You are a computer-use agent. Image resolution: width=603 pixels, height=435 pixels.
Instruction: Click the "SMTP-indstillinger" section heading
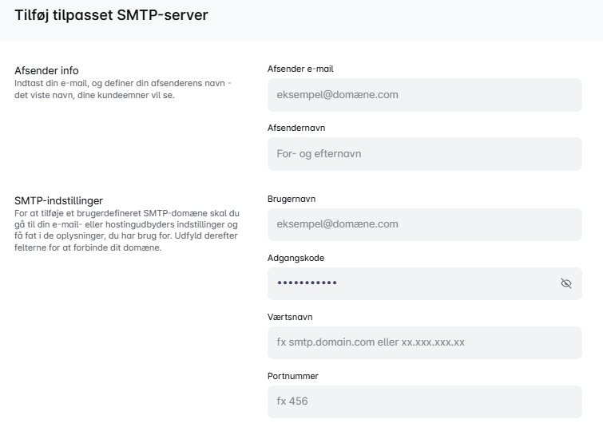58,200
